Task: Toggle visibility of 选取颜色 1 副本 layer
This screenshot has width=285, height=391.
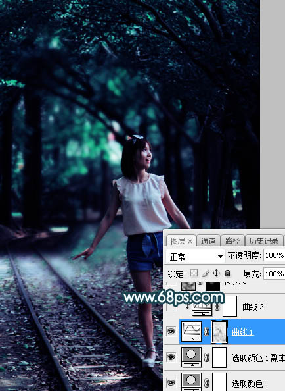Action: 171,357
